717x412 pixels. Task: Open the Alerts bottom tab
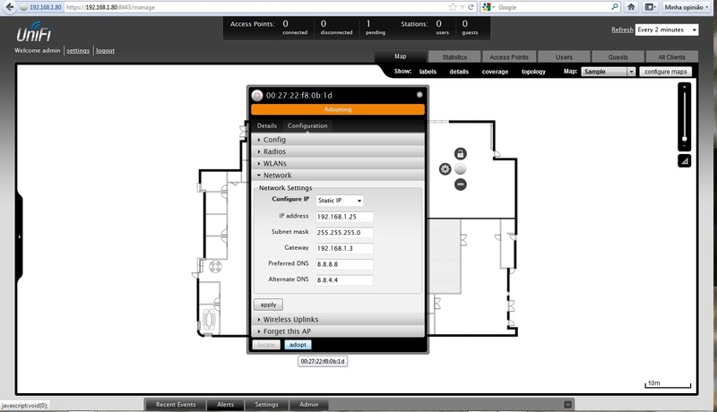pyautogui.click(x=225, y=404)
